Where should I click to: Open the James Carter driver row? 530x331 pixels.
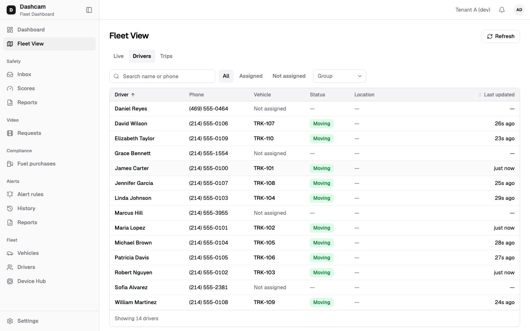pos(315,168)
